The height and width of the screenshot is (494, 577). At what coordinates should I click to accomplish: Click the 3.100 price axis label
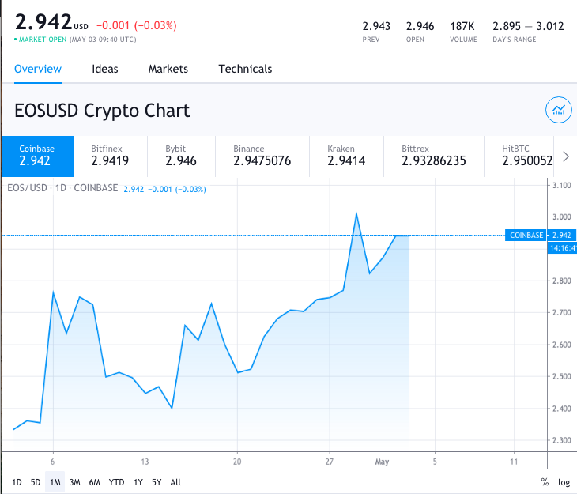[x=561, y=185]
